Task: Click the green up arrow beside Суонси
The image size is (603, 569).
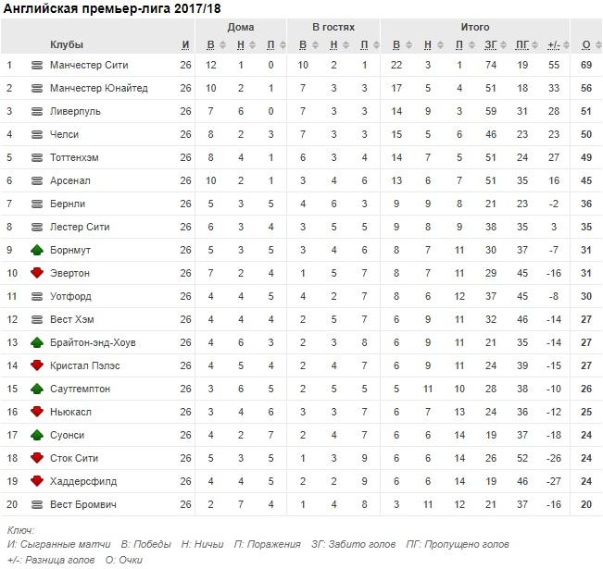Action: coord(37,435)
